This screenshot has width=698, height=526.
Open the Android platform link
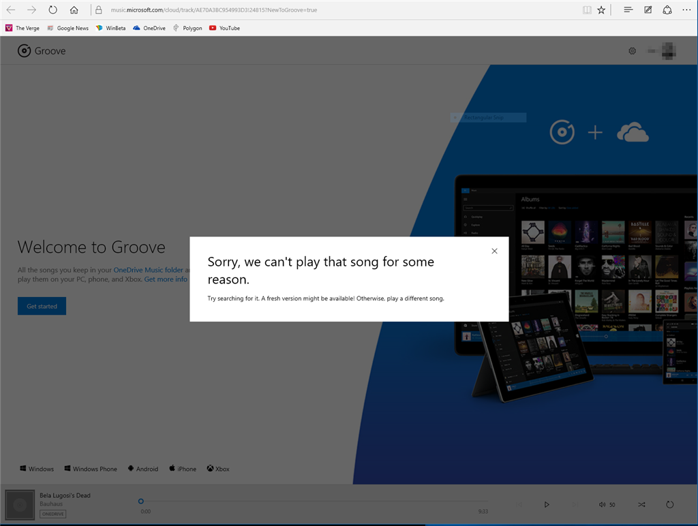click(x=143, y=469)
